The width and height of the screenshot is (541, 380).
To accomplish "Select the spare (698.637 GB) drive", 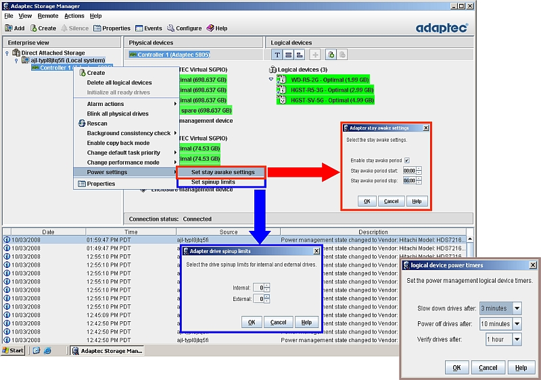I will tap(206, 111).
